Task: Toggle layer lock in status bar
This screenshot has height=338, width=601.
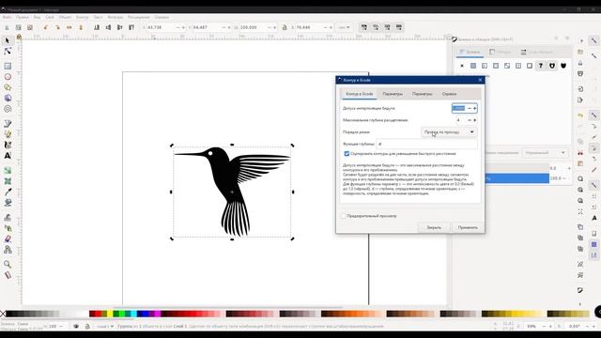Action: (87, 327)
